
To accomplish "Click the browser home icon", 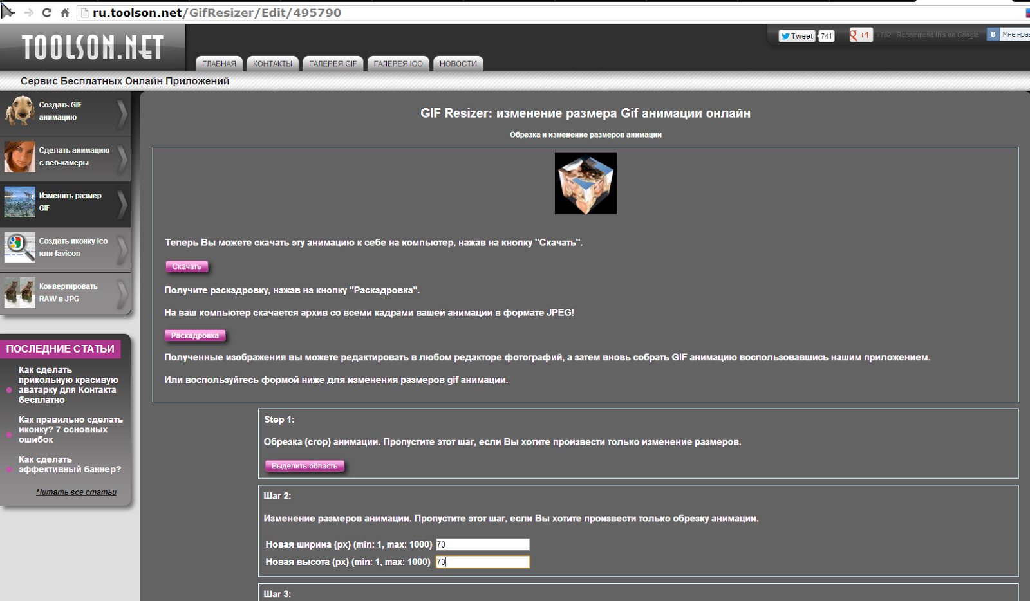I will [64, 12].
